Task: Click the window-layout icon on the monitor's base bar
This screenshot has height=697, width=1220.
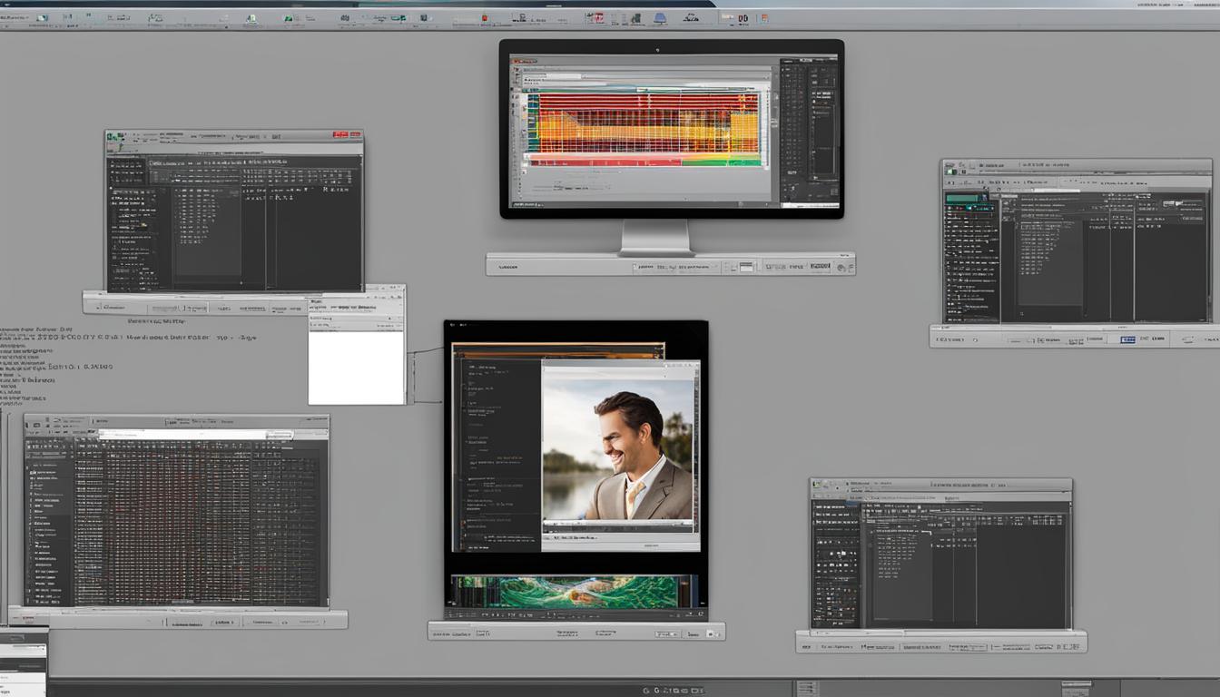Action: [746, 267]
